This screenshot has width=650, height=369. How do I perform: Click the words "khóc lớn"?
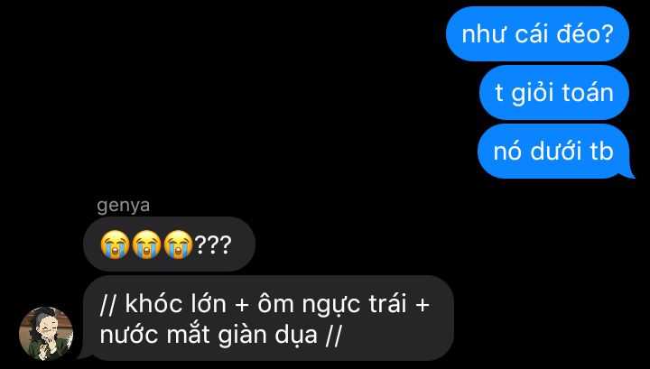click(176, 304)
